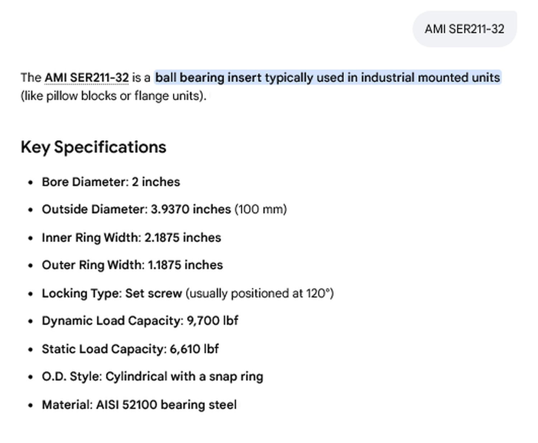The height and width of the screenshot is (443, 538).
Task: Click the AMI SER211-32 query bubble
Action: click(464, 29)
